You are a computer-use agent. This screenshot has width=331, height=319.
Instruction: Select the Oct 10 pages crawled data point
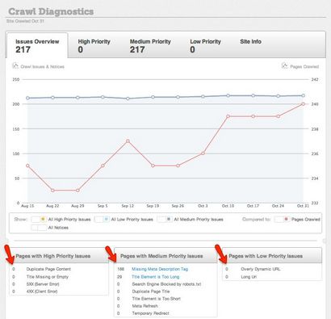228,116
